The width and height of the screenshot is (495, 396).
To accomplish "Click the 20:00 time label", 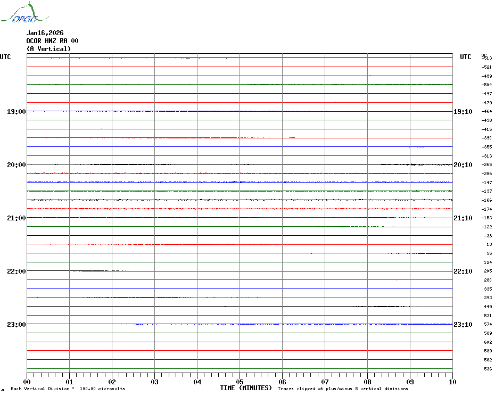I will 16,165.
